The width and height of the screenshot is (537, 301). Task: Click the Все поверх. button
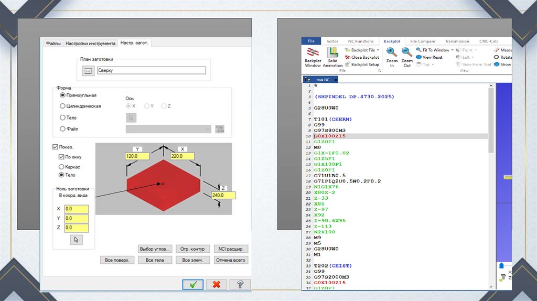click(x=117, y=260)
